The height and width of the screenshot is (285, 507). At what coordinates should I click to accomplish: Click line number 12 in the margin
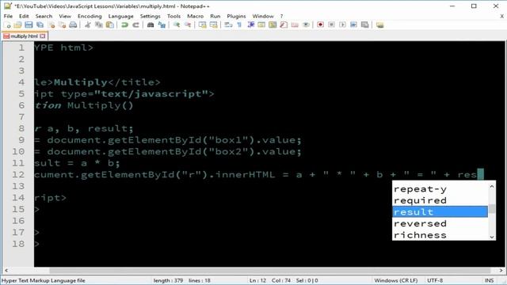[x=18, y=174]
